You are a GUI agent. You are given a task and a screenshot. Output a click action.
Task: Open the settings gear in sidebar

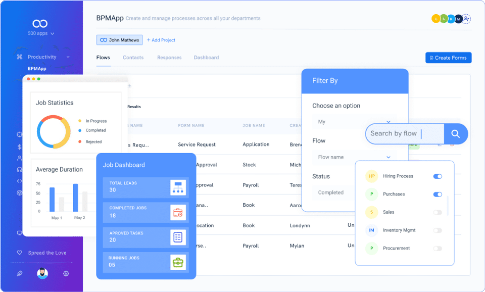coord(66,273)
